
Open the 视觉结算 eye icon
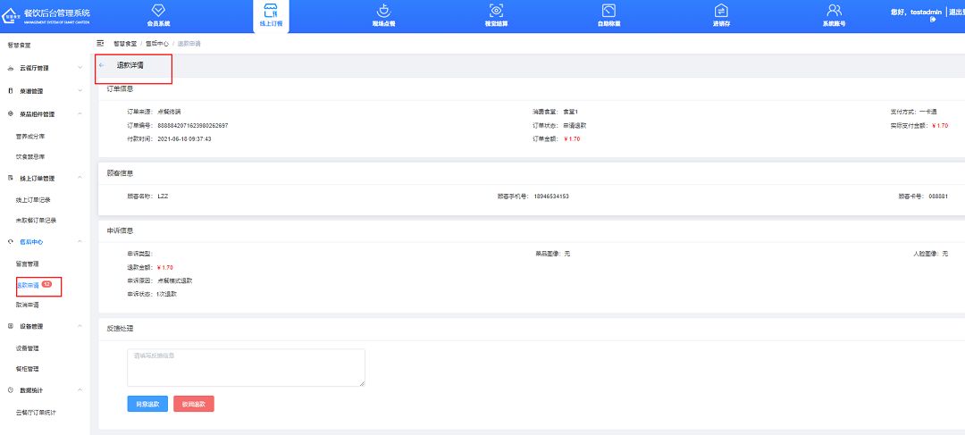[x=496, y=10]
